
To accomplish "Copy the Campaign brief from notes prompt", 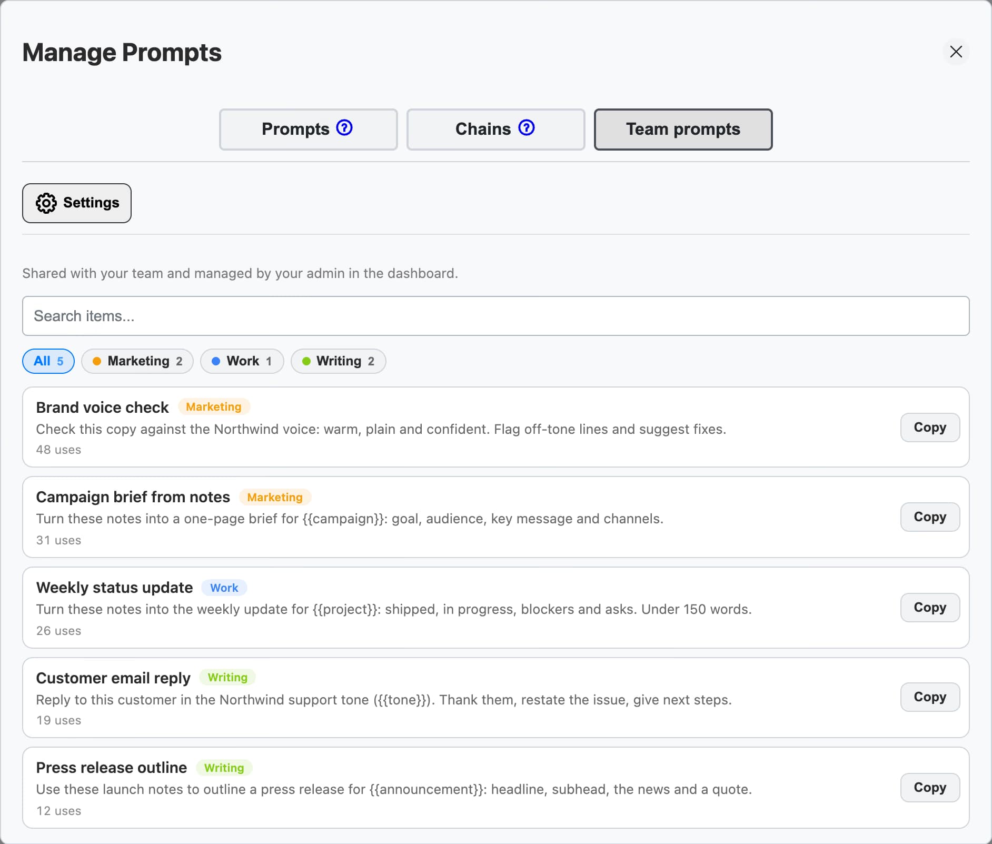I will tap(930, 517).
